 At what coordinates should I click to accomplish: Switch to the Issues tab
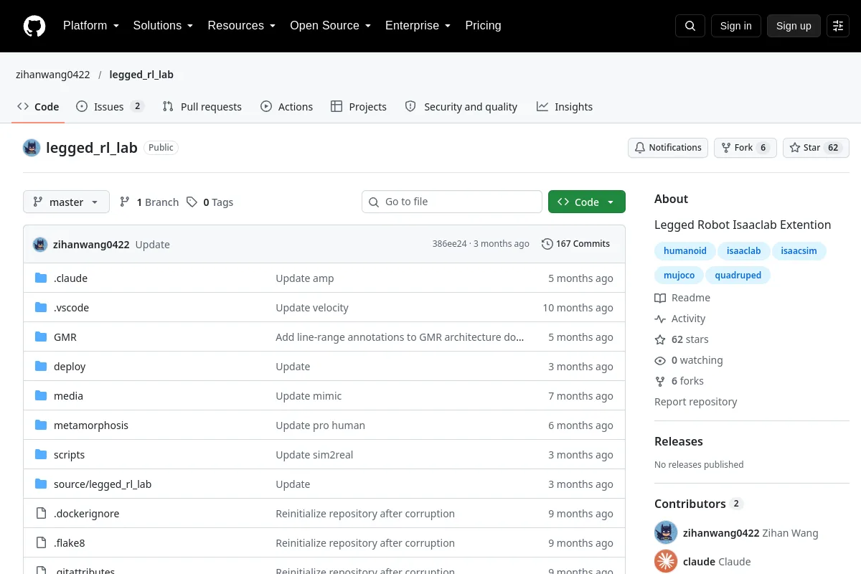110,107
